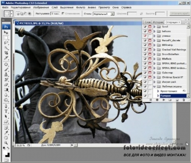Image resolution: width=191 pixels, height=163 pixels.
Task: Toggle dialog box for sharpen pack
Action: point(150,82)
